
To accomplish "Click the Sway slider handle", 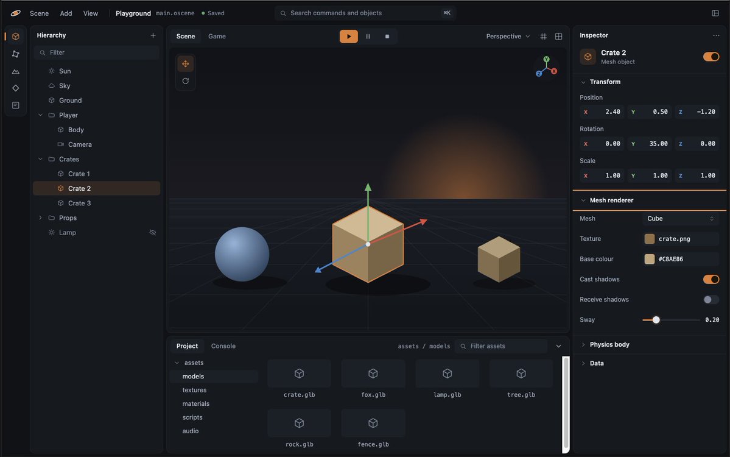I will 656,320.
